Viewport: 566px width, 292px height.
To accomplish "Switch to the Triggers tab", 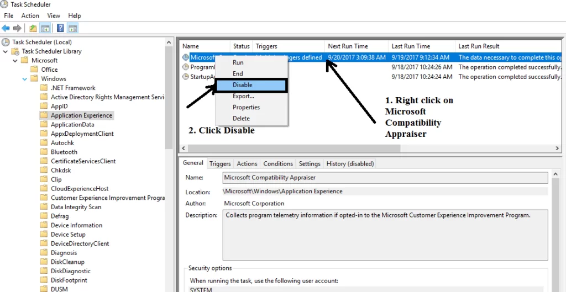I will [220, 164].
